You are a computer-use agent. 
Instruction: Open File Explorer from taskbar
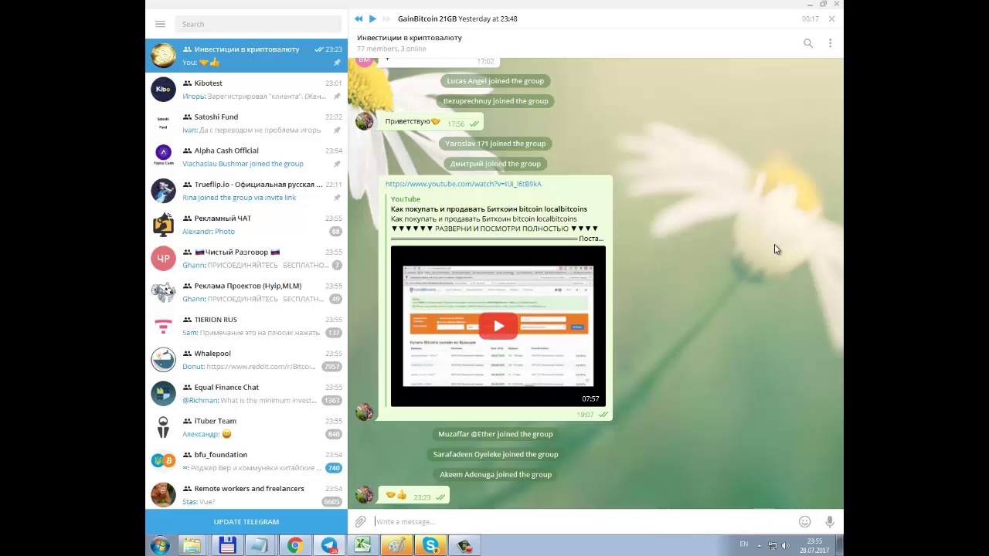(x=192, y=546)
